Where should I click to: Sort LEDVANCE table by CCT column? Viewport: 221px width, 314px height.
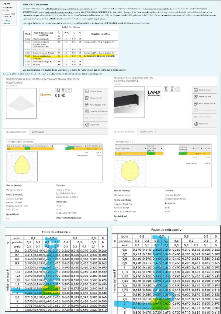click(x=91, y=146)
